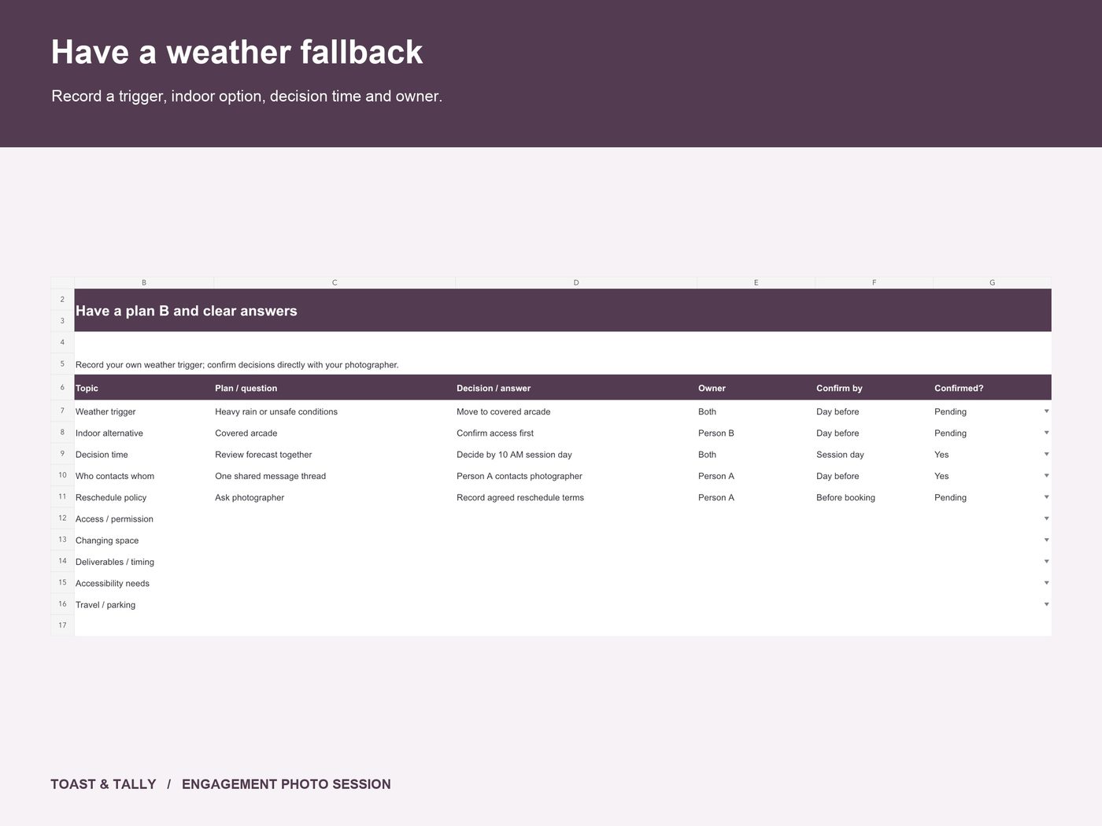Screen dimensions: 1102x826
Task: Expand dropdown arrow in Changing space row
Action: (x=1046, y=540)
